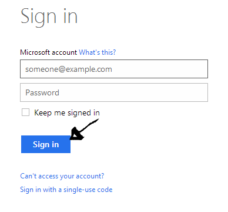Image resolution: width=228 pixels, height=212 pixels.
Task: Click the large Sign in heading
Action: tap(49, 17)
